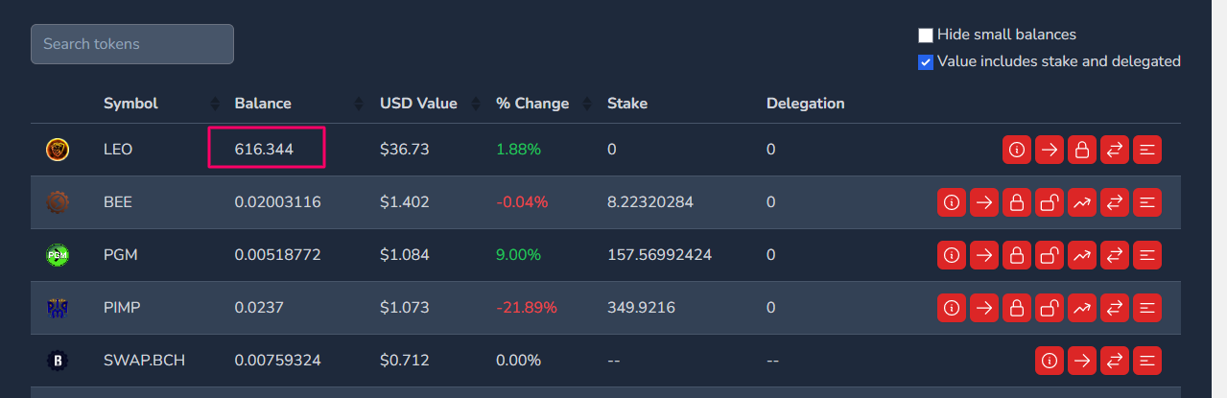The image size is (1227, 398).
Task: Click swap arrows icon in SWAP.BCH row
Action: click(1115, 361)
